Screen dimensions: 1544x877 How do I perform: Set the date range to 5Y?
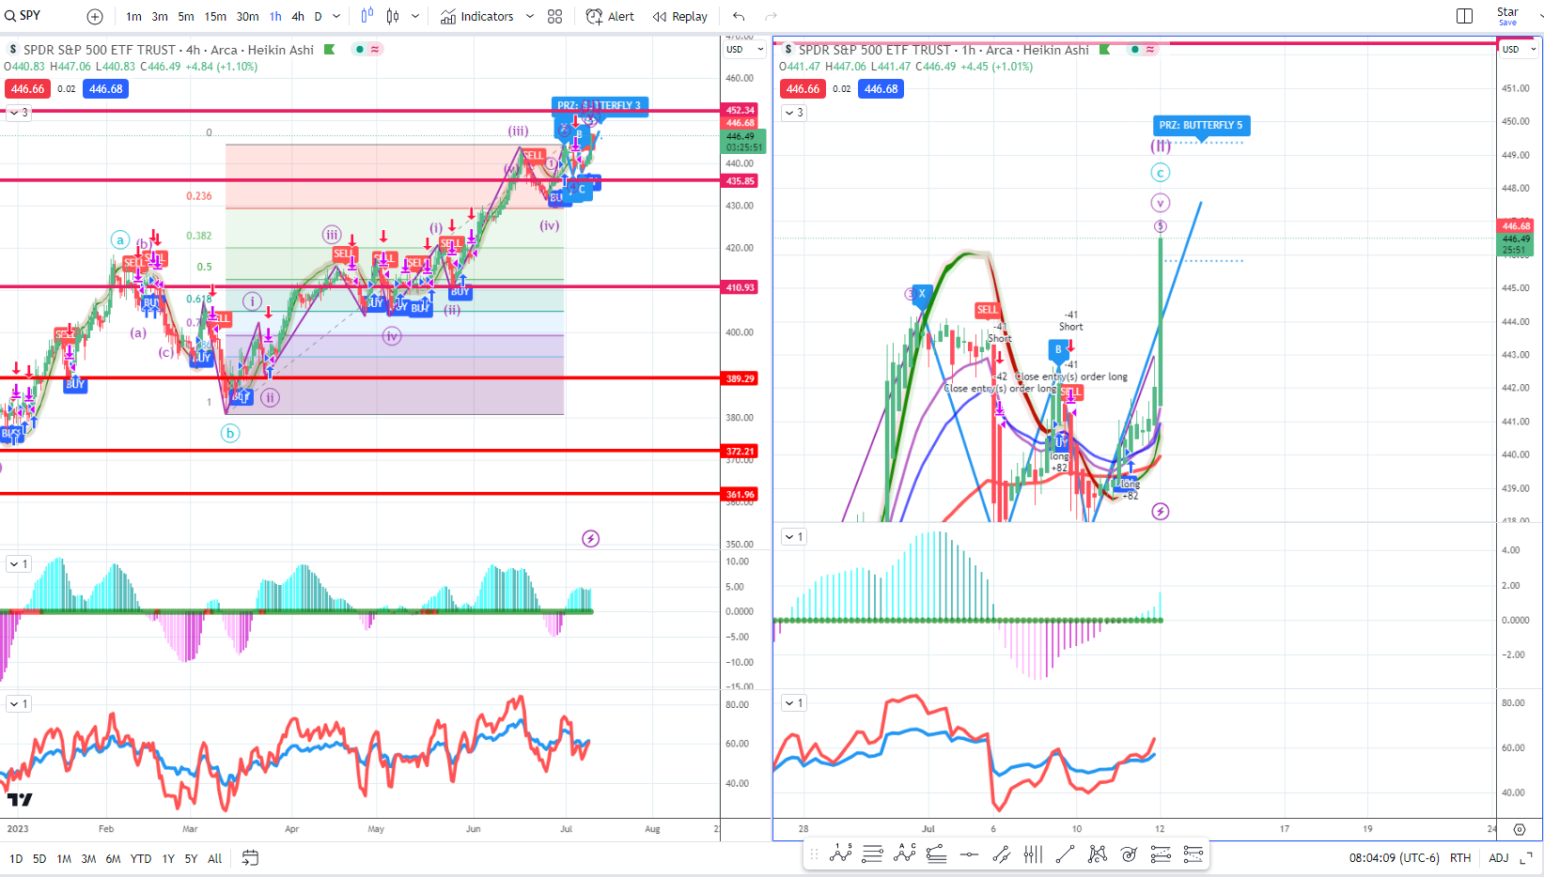point(191,858)
